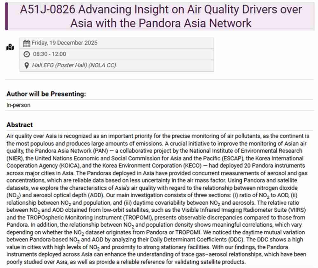Viewport: 318px width, 268px height.
Task: Click the Abstract section heading
Action: pos(19,125)
